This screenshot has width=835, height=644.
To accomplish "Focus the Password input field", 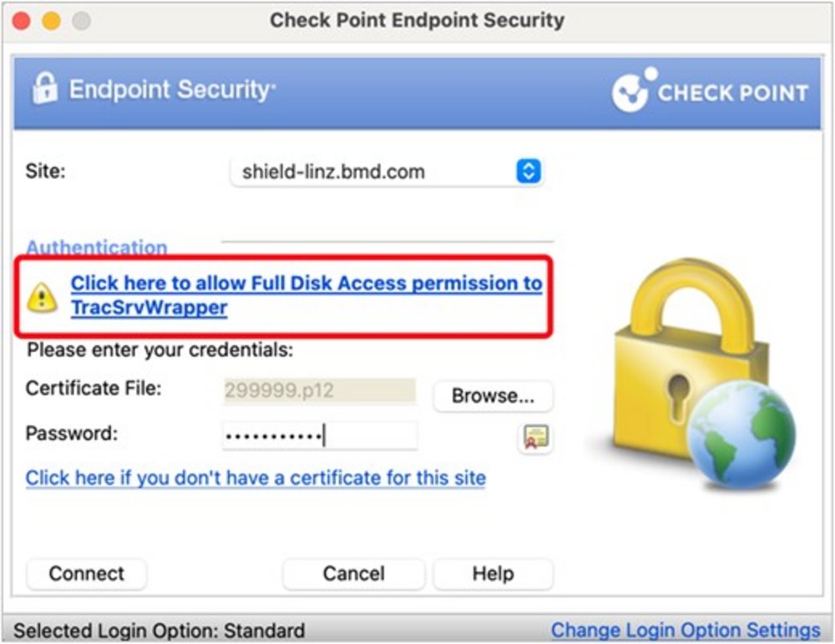I will point(319,435).
